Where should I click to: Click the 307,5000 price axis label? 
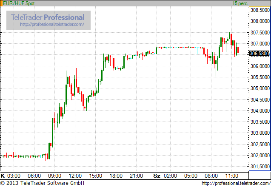[260, 32]
